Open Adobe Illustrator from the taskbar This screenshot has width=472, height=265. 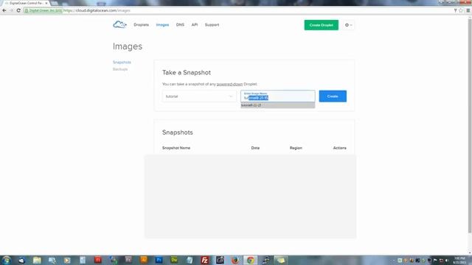144,260
